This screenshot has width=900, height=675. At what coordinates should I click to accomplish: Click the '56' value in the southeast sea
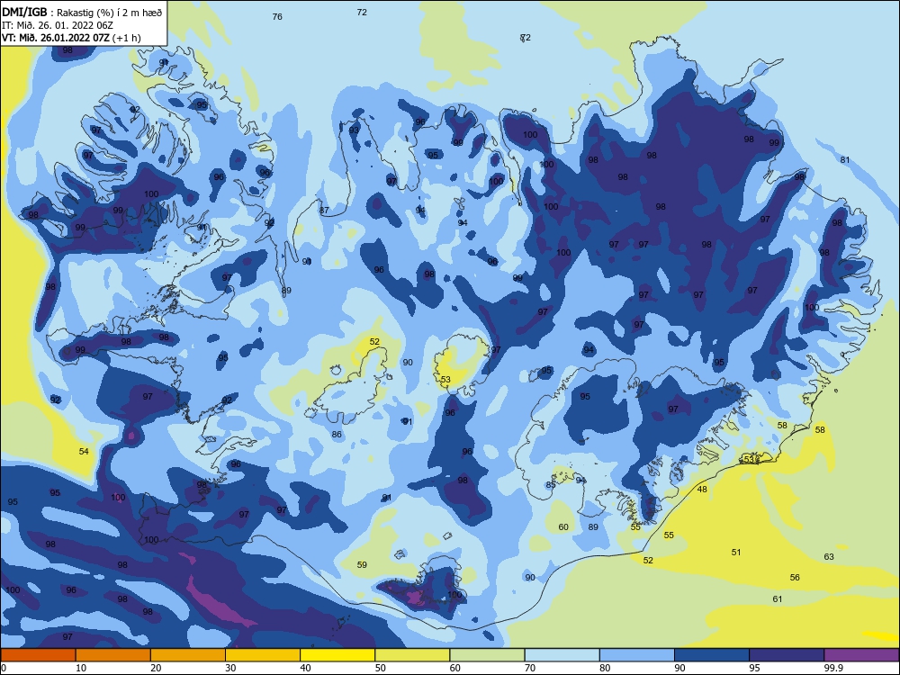(795, 577)
